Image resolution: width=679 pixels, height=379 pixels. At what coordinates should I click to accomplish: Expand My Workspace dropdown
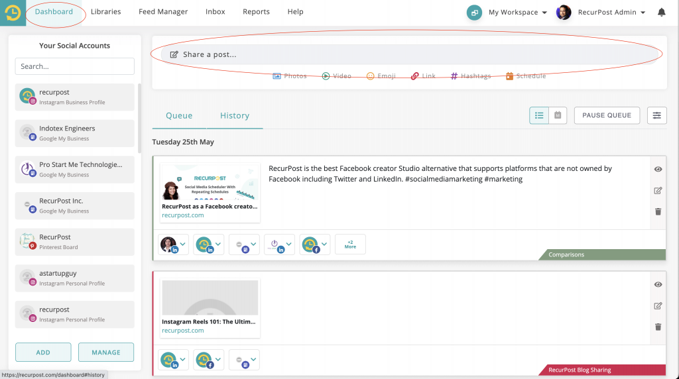point(544,13)
